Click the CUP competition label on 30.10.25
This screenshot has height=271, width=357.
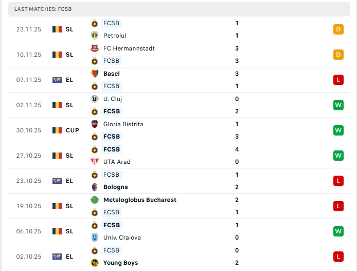[73, 130]
